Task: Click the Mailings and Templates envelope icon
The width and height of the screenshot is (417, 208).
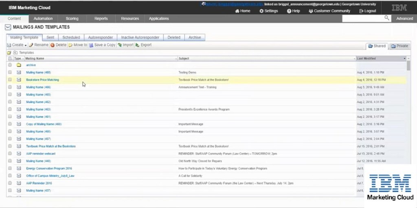Action: [8, 27]
